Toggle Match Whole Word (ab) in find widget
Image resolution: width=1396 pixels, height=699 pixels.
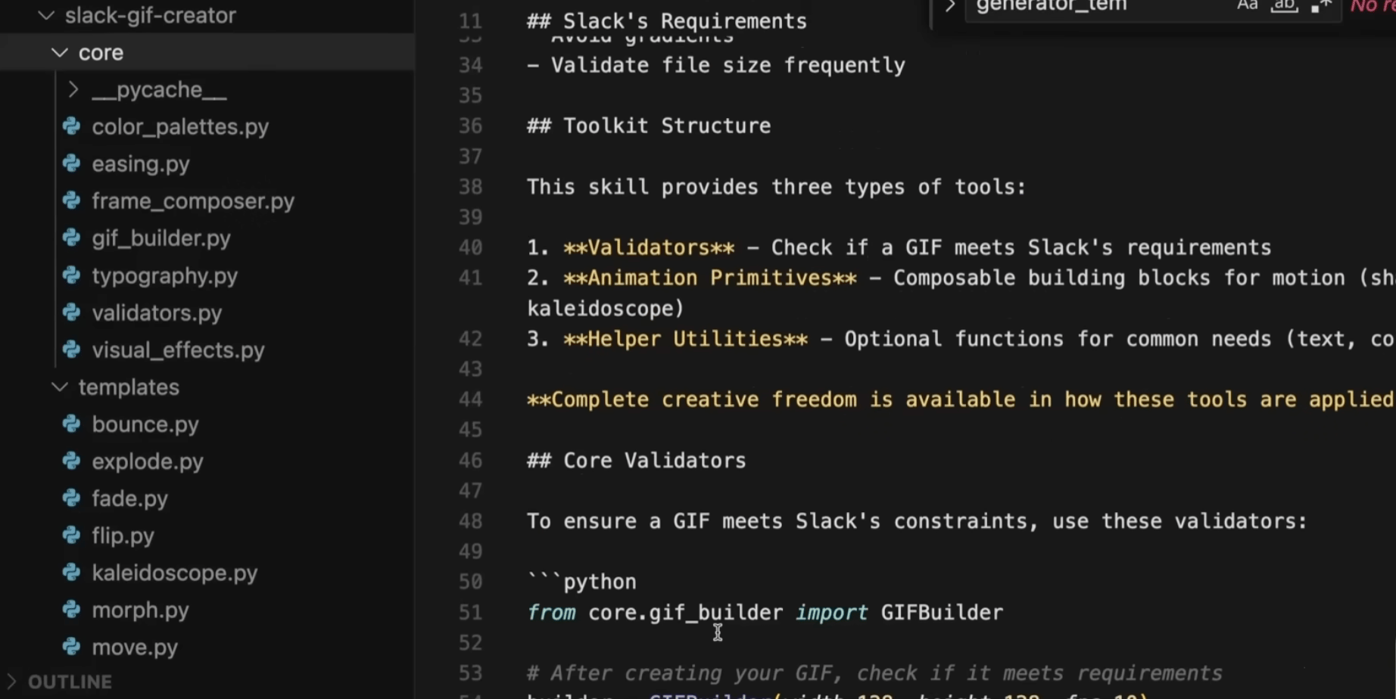1283,6
